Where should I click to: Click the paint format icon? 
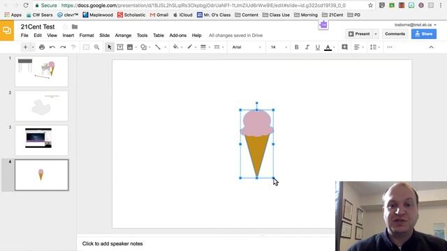(73, 47)
